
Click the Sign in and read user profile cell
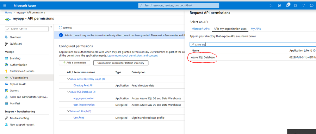pyautogui.click(x=148, y=118)
